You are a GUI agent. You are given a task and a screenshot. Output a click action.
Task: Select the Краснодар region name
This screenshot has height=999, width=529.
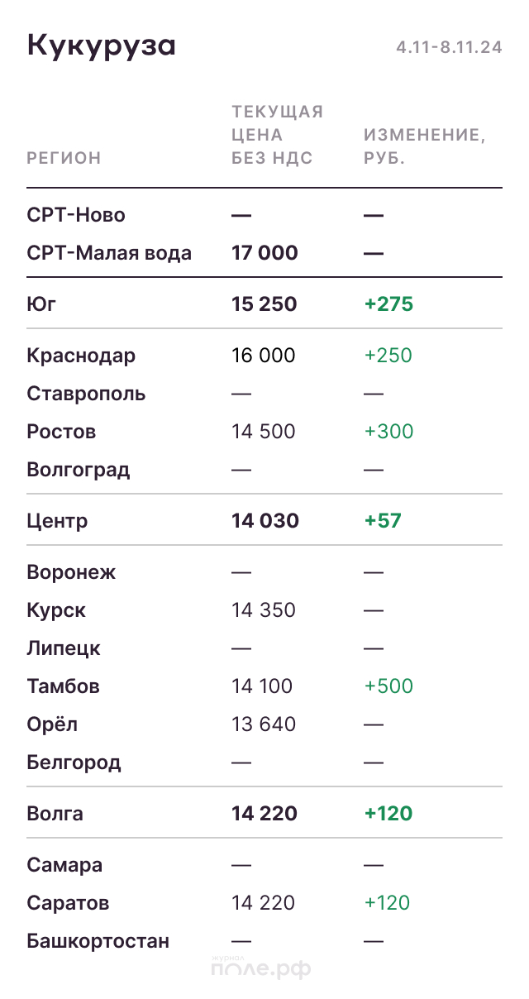pos(81,356)
